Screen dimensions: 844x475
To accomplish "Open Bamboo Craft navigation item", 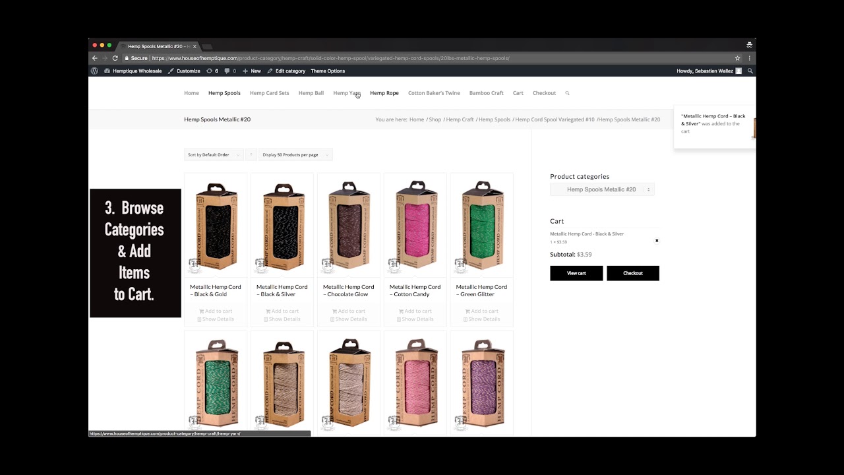I will tap(487, 93).
